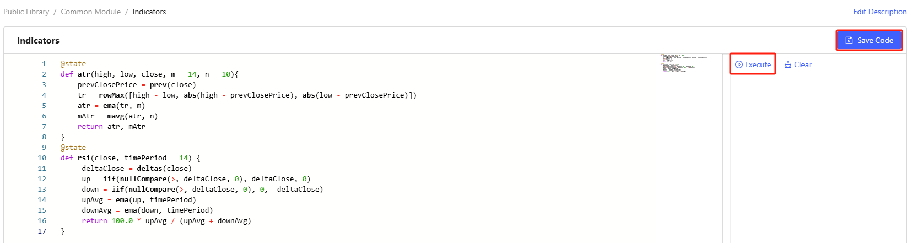The height and width of the screenshot is (243, 912).
Task: Click the Save Code disk icon
Action: point(849,40)
